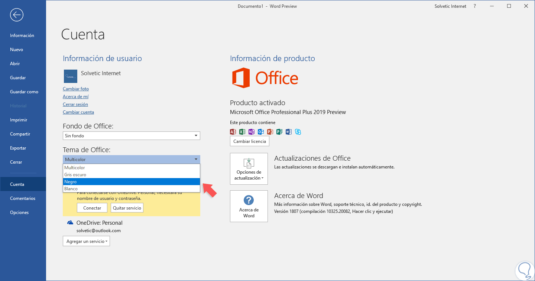Collapse the Tema de Office dropdown
The width and height of the screenshot is (535, 281).
coord(132,160)
